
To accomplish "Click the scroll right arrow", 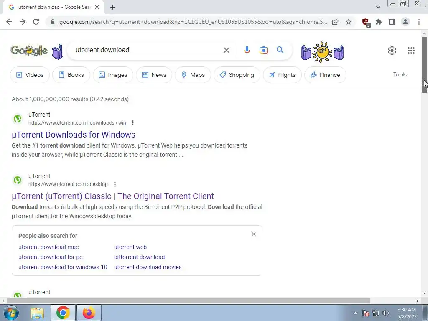I will (418, 301).
